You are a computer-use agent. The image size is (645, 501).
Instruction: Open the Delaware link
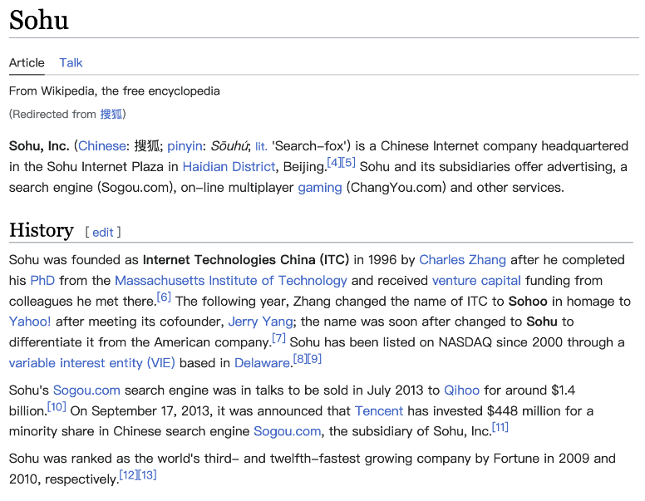click(262, 363)
